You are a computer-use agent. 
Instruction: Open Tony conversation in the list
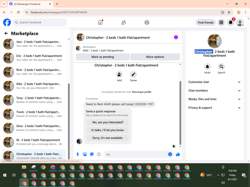(34, 100)
